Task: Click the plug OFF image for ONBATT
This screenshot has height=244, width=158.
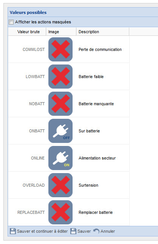Action: (x=60, y=131)
